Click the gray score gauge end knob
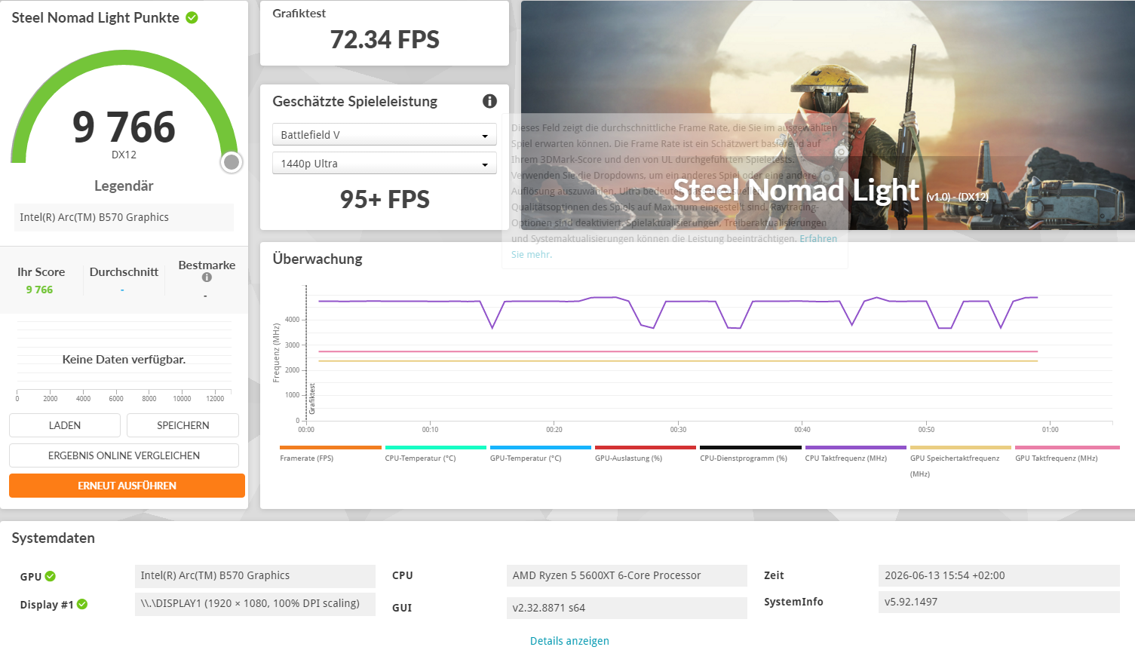This screenshot has width=1135, height=653. click(232, 162)
